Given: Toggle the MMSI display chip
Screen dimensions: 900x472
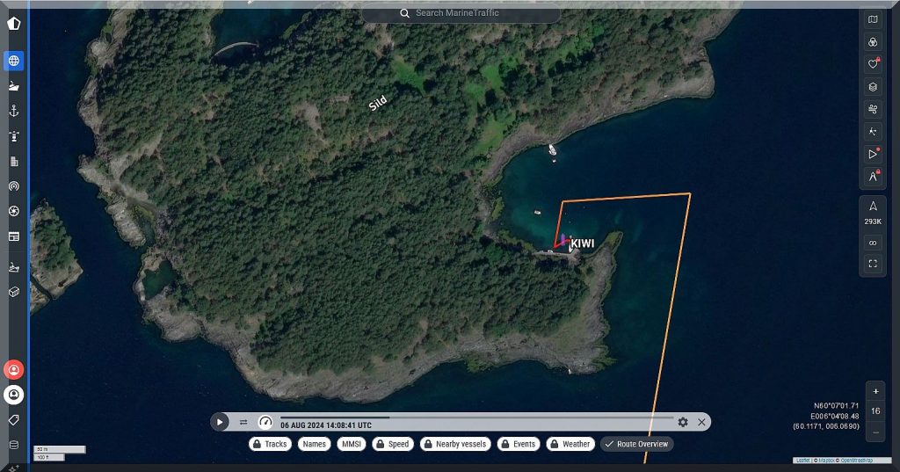Looking at the screenshot, I should 352,444.
